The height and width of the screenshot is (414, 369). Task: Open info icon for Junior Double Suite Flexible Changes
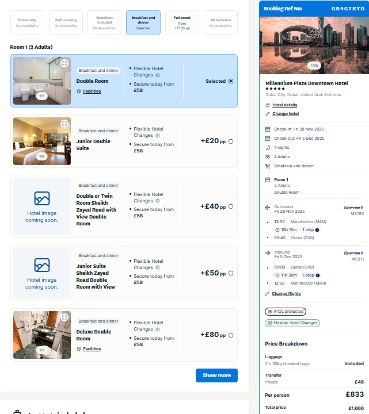tap(158, 136)
